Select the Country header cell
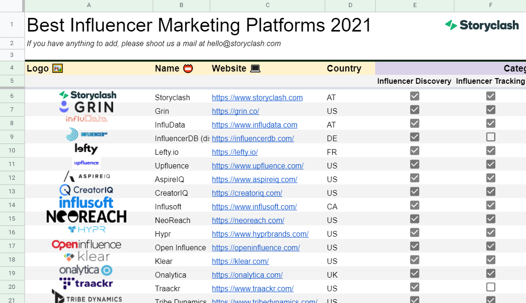This screenshot has width=526, height=303. (350, 68)
